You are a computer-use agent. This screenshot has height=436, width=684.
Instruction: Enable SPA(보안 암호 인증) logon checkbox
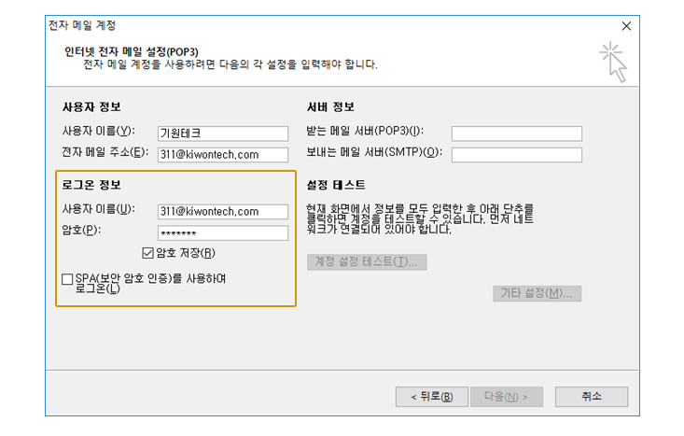(67, 279)
